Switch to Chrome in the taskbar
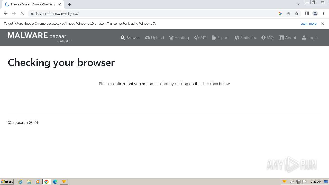329x185 pixels. point(47,182)
